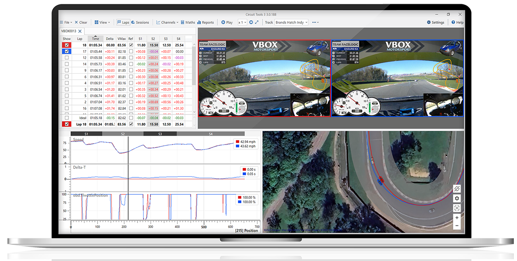Zoom out on the map with minus
Viewport: 517px width, 261px height.
pyautogui.click(x=457, y=226)
